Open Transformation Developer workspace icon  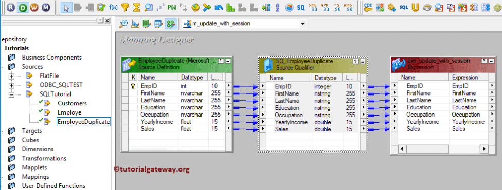147,24
